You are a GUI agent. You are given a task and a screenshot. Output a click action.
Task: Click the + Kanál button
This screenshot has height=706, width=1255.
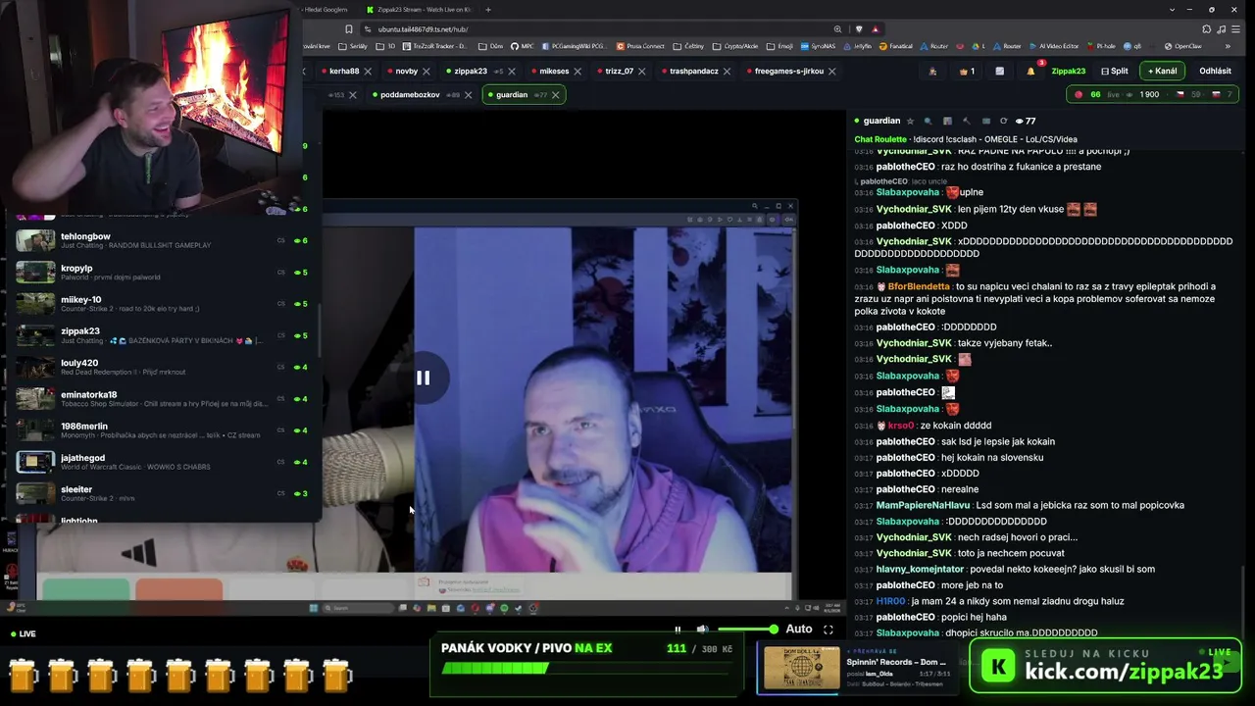tap(1163, 71)
